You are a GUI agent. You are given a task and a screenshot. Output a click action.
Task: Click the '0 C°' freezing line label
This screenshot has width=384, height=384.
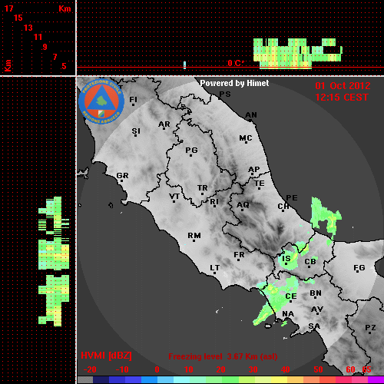pos(236,63)
